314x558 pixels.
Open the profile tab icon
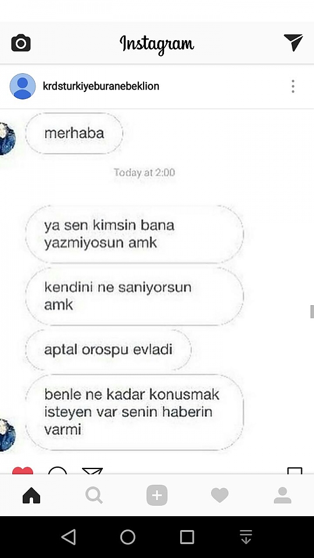coord(283,495)
